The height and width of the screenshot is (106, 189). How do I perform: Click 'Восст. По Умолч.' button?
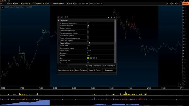coord(81,70)
